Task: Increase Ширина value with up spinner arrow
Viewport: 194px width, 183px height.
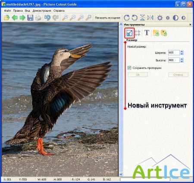Action: [182, 51]
